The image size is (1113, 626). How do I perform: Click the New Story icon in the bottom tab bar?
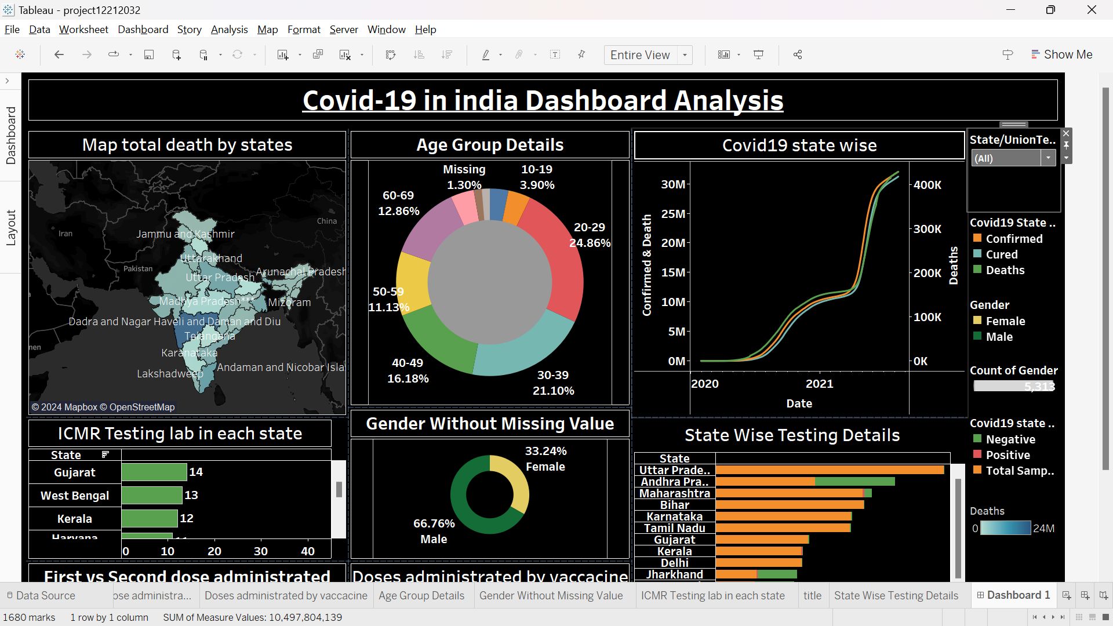[x=1104, y=595]
